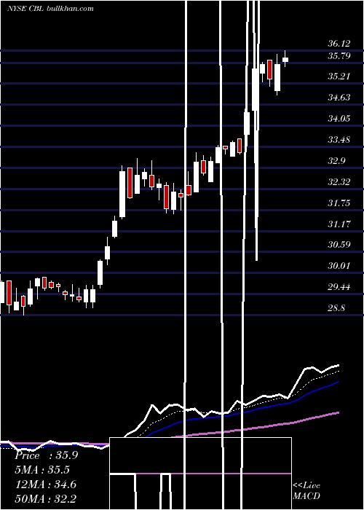Click the 30.59 price axis label

[x=339, y=244]
